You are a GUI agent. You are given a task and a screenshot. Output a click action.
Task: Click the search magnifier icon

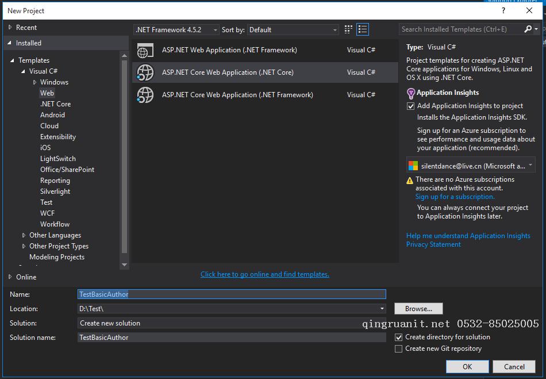click(x=528, y=29)
